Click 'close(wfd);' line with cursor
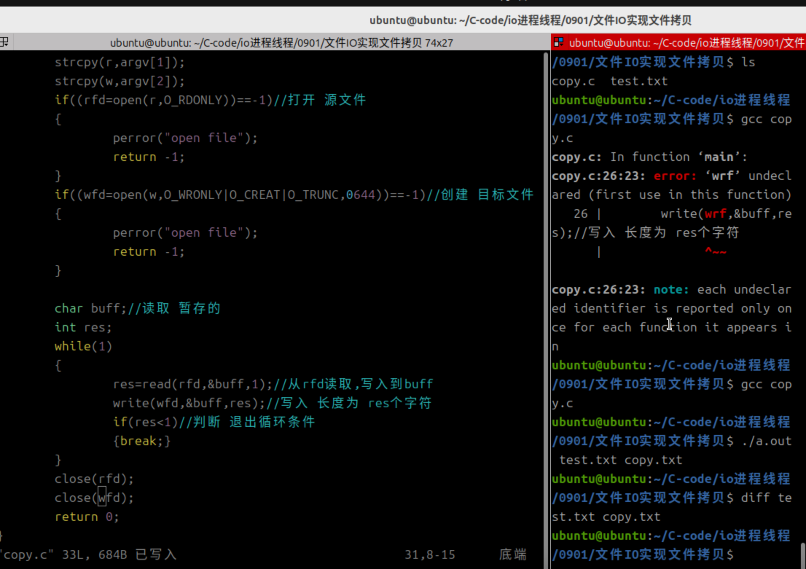Viewport: 806px width, 569px height. tap(94, 498)
